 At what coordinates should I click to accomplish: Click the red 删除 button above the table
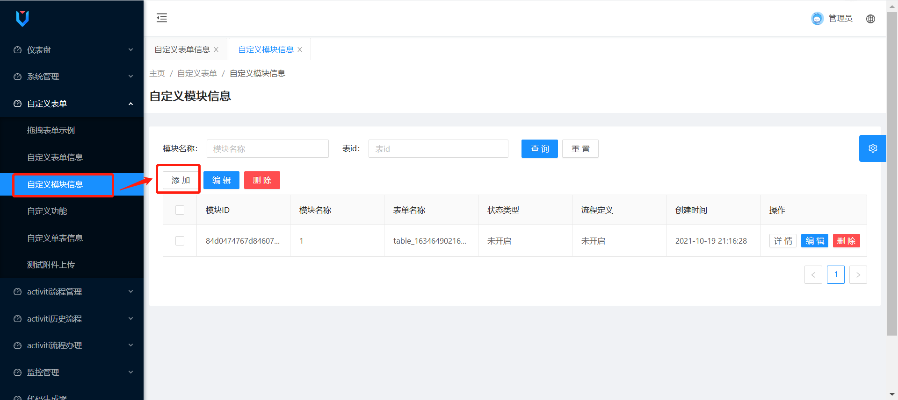click(262, 180)
